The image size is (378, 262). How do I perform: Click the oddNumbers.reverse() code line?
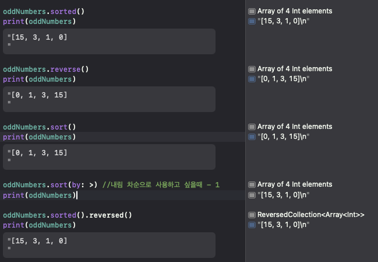46,69
